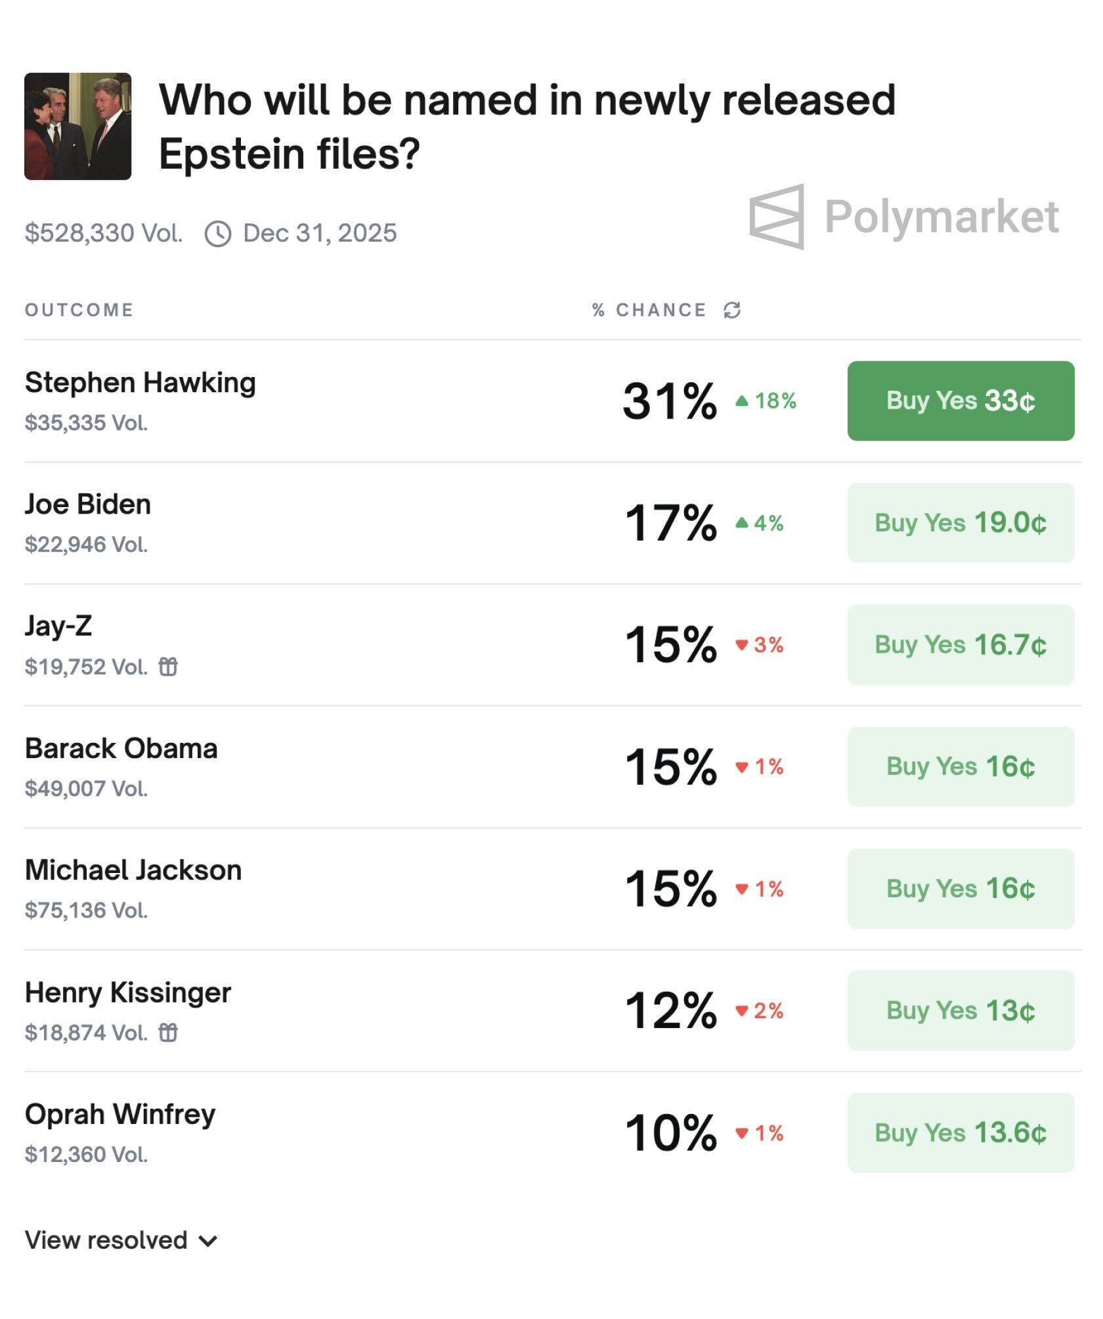Click the gift icon under Jay-Z

[168, 667]
